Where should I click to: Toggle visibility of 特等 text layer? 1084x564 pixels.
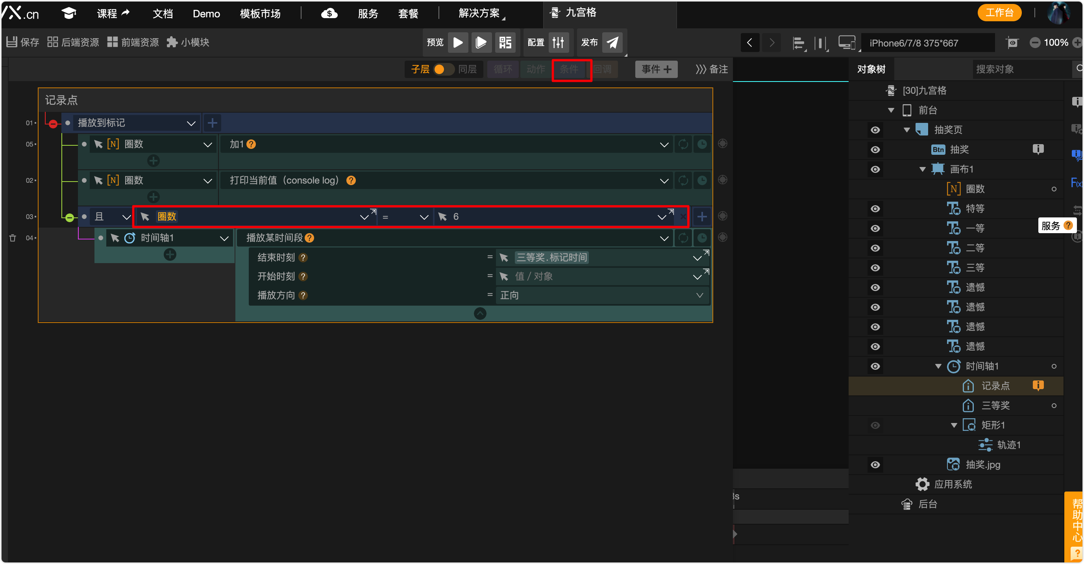[875, 208]
